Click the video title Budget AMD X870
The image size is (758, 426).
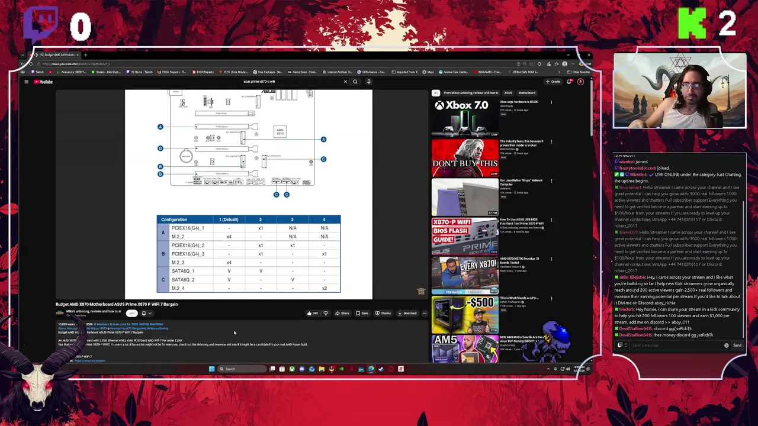click(117, 304)
